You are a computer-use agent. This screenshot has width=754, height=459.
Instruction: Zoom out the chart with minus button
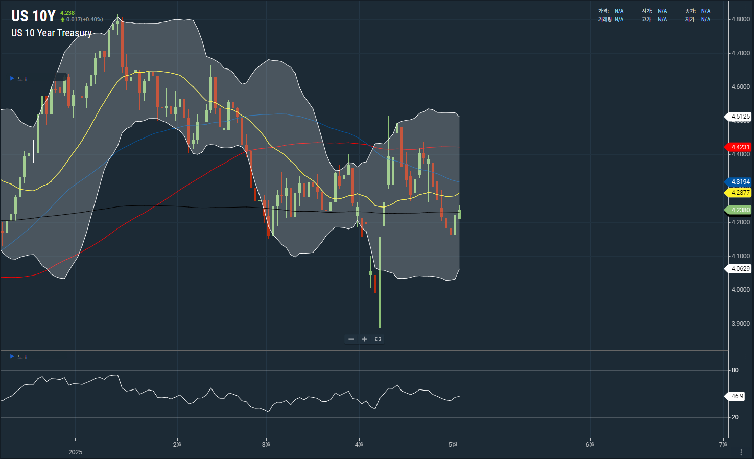(351, 339)
